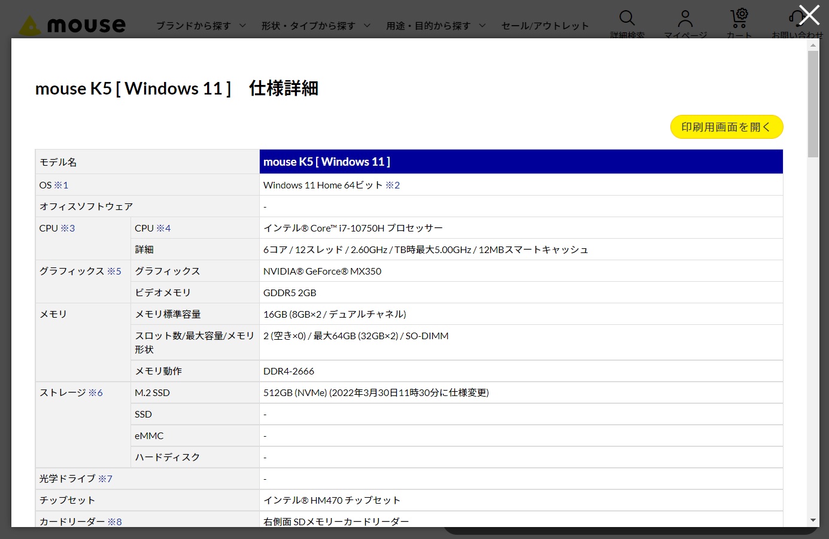Select GDDR5 2GB video memory value
Viewport: 829px width, 539px height.
tap(290, 293)
